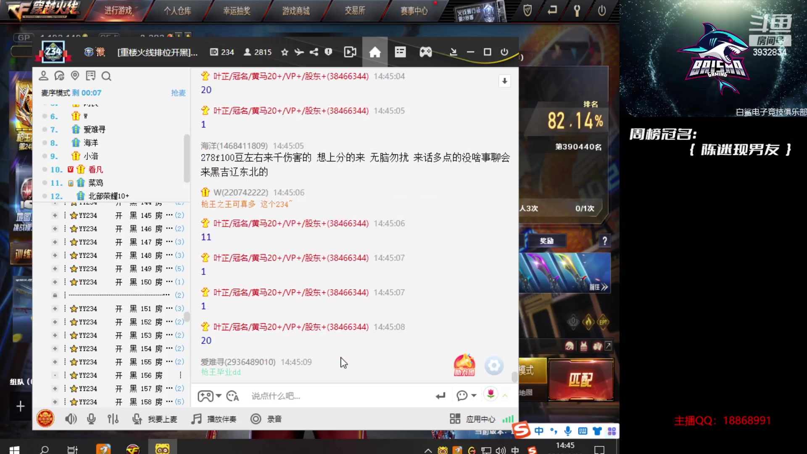Expand the 黑 155 房 channel row

coord(55,362)
